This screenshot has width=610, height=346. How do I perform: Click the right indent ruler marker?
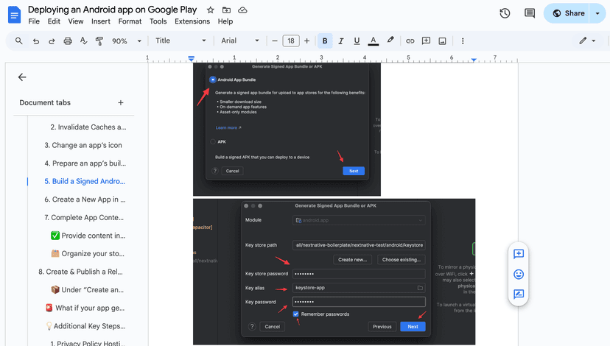474,60
